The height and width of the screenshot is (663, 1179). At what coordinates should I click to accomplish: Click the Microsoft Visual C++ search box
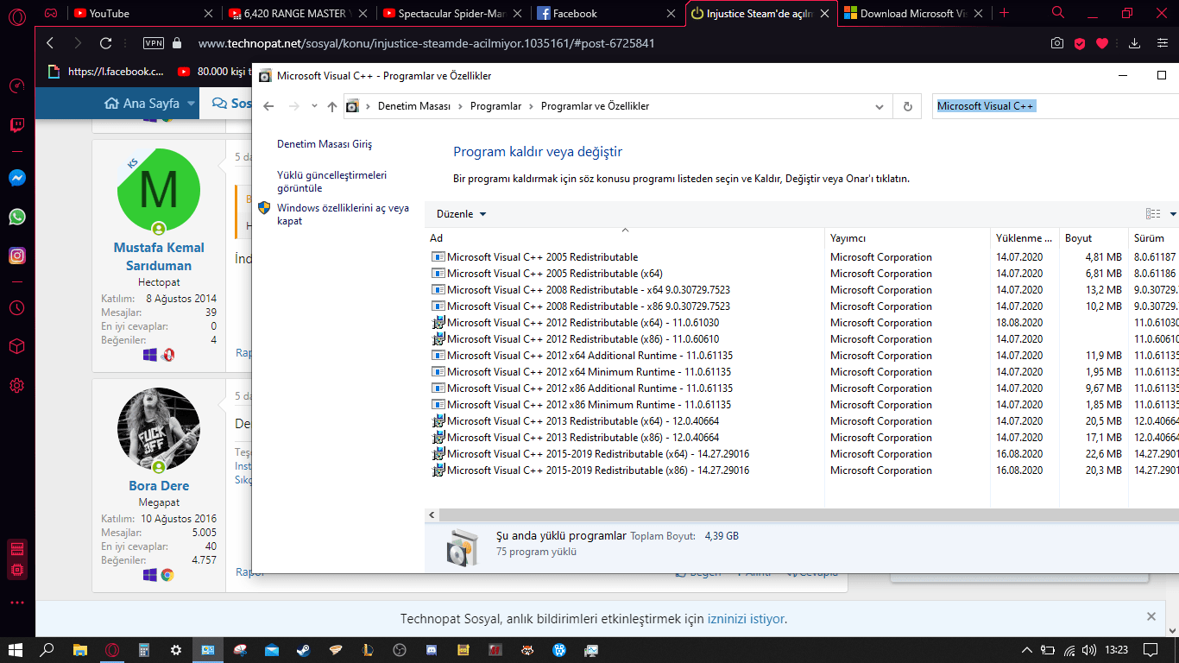(x=1056, y=106)
